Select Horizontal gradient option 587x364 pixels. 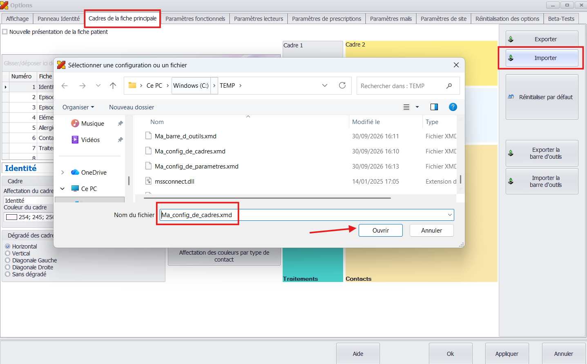tap(7, 246)
